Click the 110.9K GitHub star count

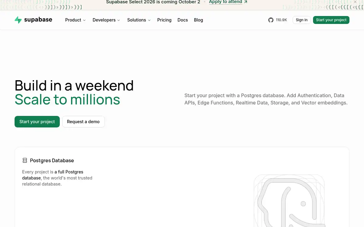(281, 20)
